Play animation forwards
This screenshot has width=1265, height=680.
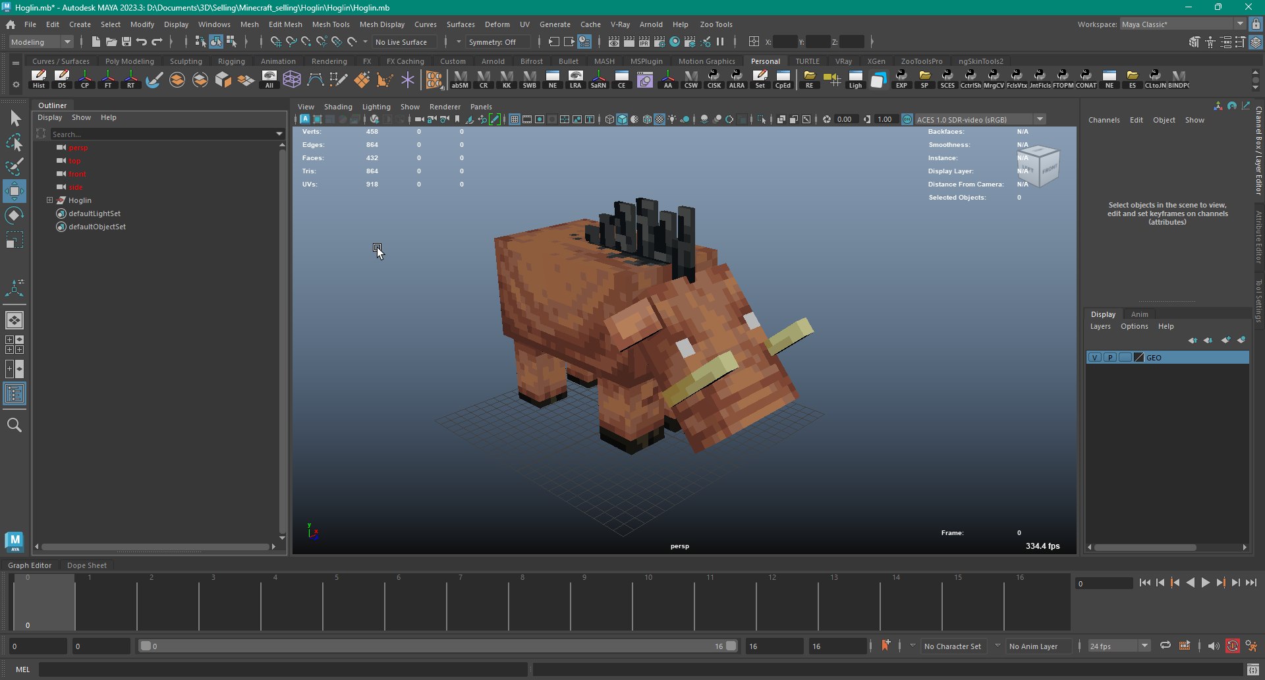pos(1205,582)
